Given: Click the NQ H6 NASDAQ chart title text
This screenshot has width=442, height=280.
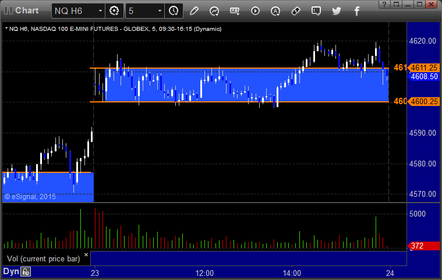Looking at the screenshot, I should click(114, 29).
